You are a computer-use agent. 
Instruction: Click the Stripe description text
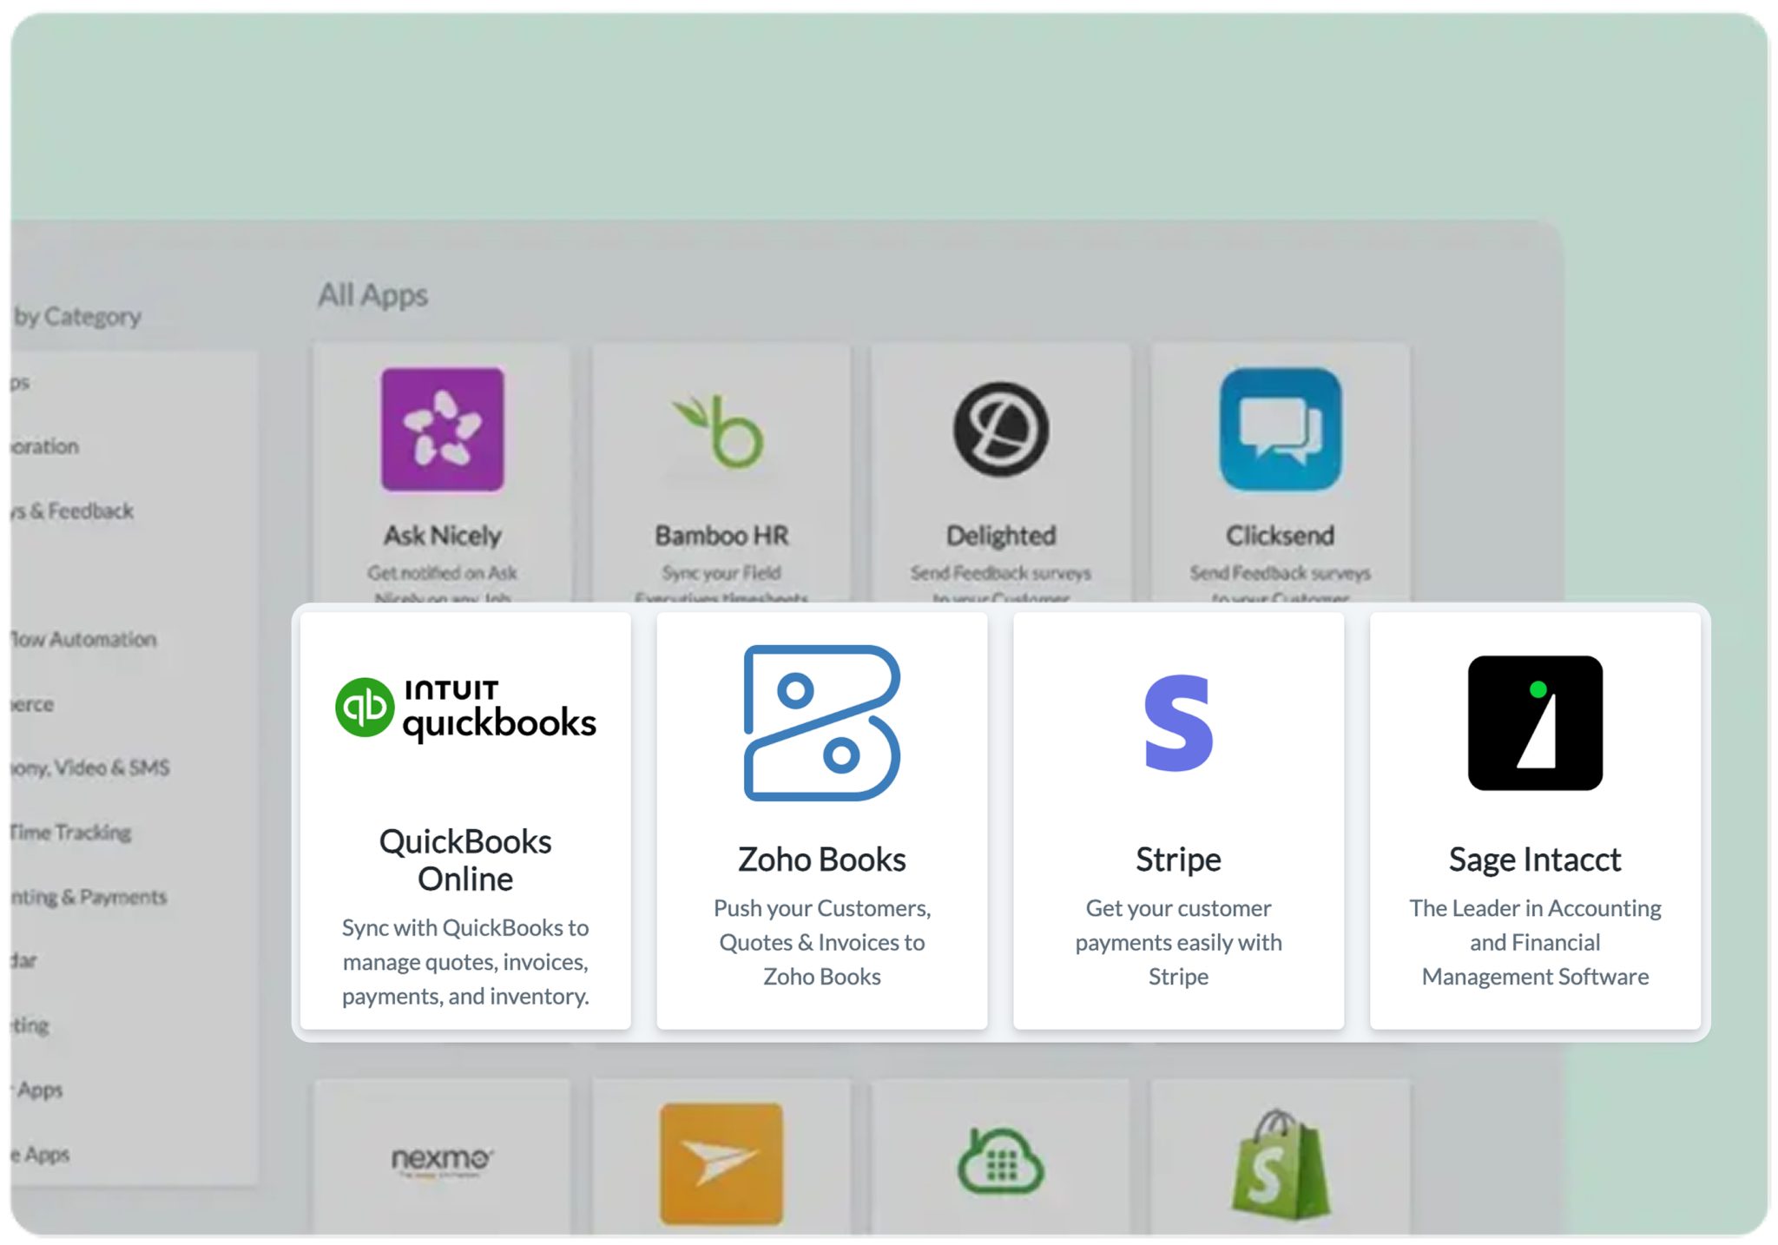tap(1178, 942)
